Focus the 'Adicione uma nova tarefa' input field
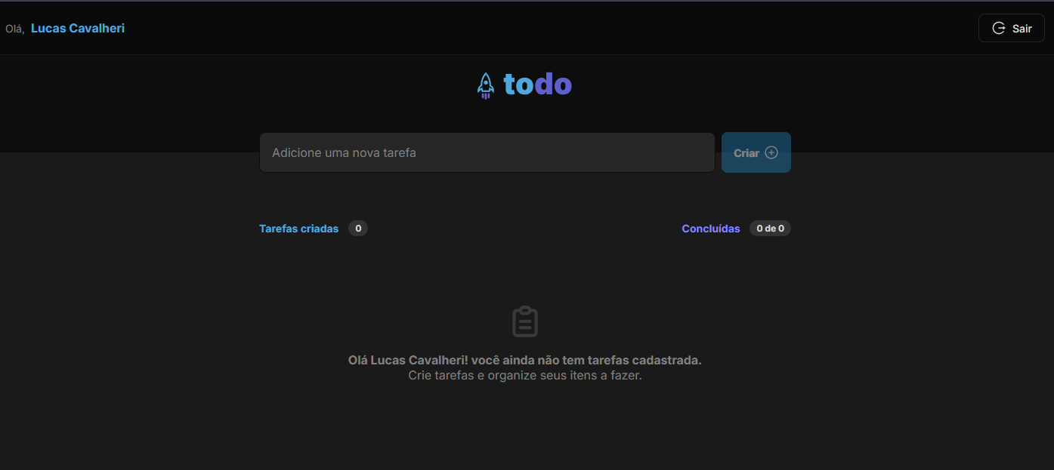This screenshot has width=1054, height=470. pyautogui.click(x=487, y=152)
